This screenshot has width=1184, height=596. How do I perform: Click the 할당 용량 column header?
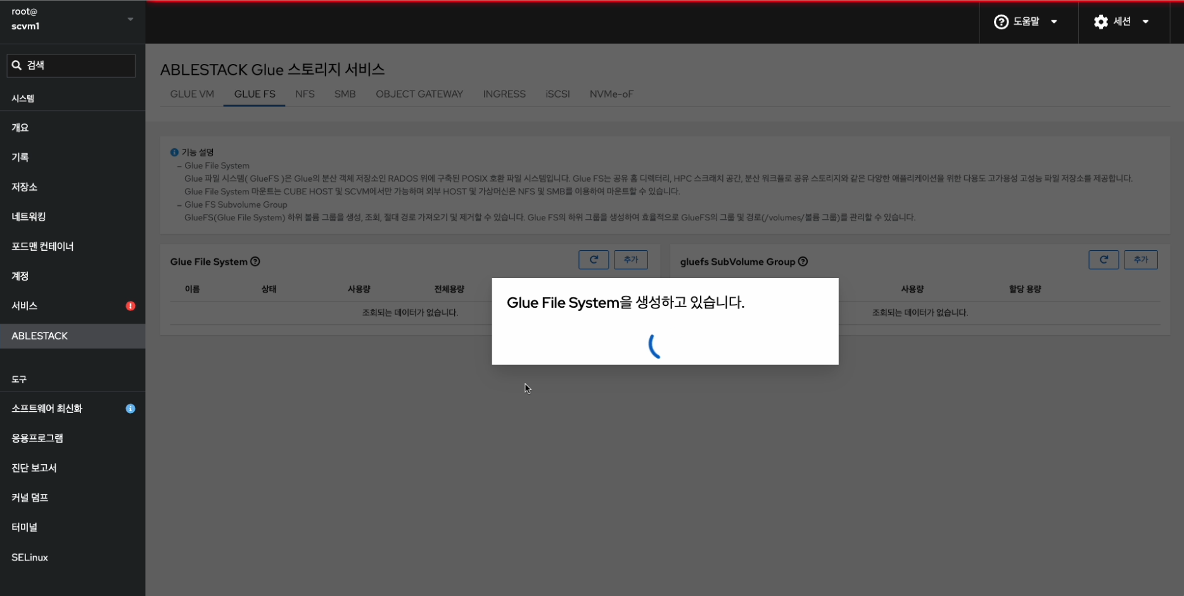pyautogui.click(x=1025, y=289)
